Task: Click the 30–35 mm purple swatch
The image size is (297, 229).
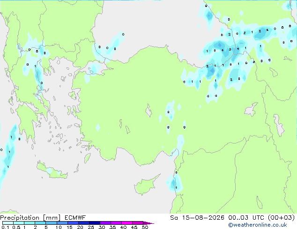Action: click(105, 223)
